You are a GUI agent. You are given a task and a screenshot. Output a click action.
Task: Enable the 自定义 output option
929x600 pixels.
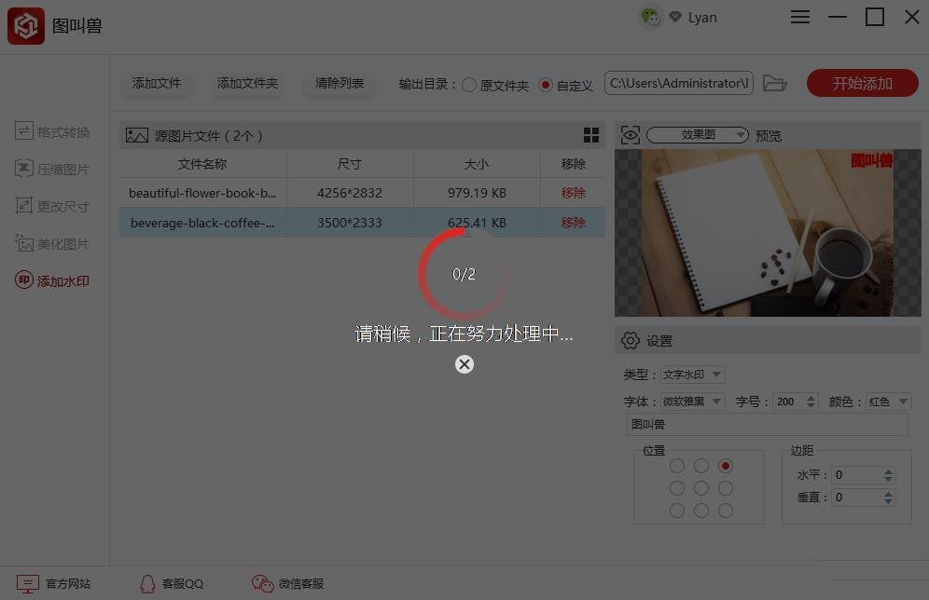tap(545, 85)
